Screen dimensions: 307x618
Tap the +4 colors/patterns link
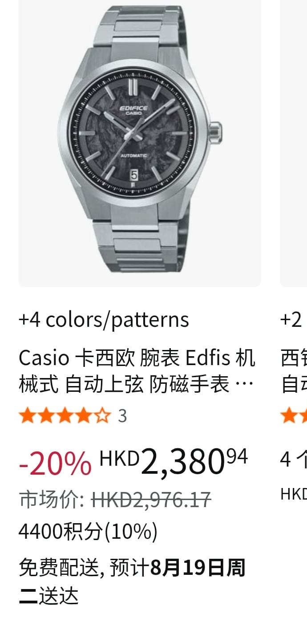104,320
